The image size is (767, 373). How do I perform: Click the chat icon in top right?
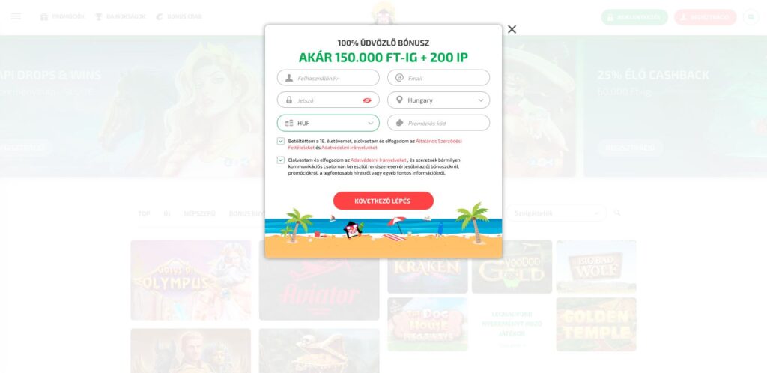coord(751,17)
